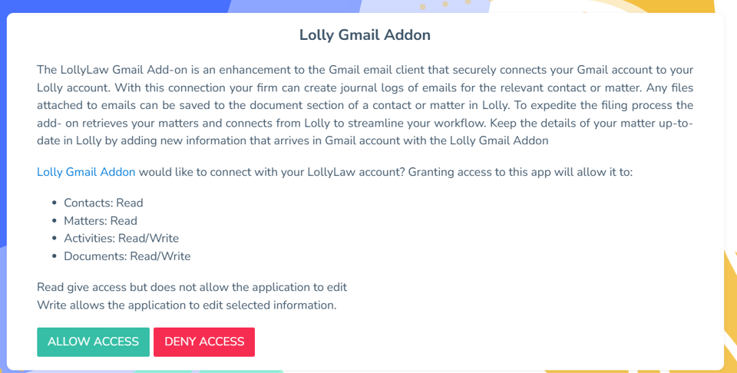737x373 pixels.
Task: Click the 'Write allows the application' explanation line
Action: [187, 305]
